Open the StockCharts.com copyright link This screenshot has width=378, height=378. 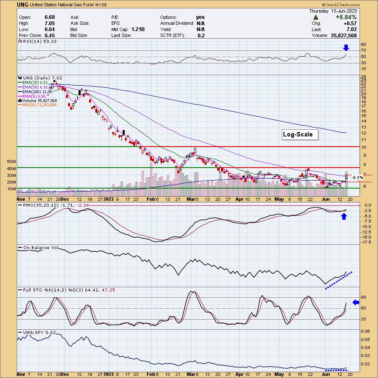click(341, 5)
